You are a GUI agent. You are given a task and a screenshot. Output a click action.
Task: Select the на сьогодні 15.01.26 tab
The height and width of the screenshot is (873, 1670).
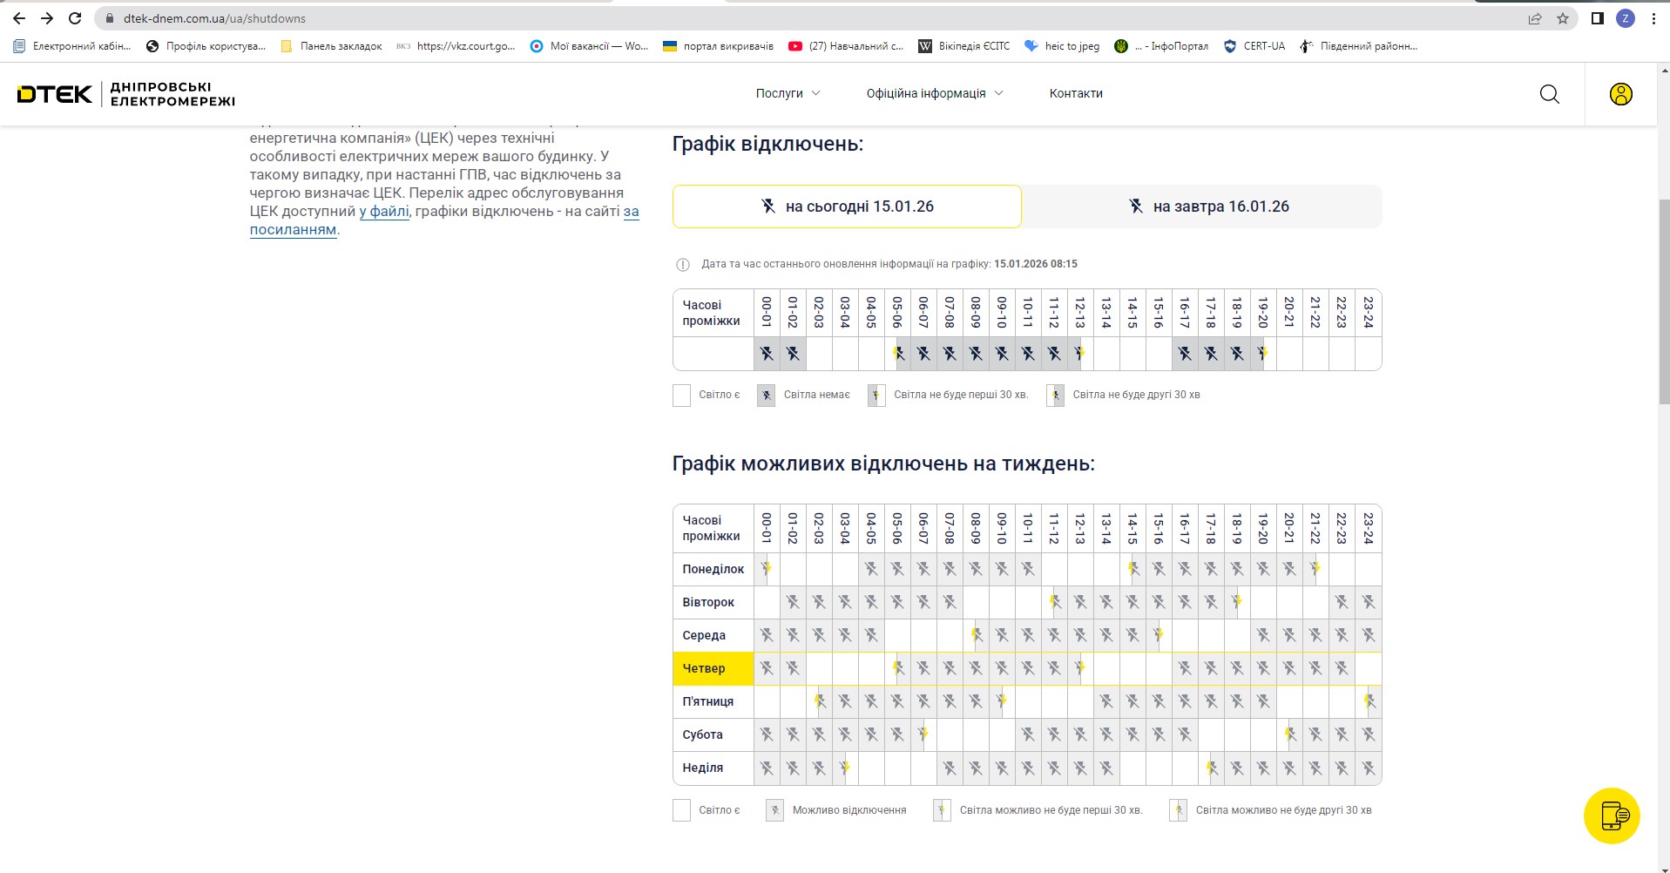(847, 206)
